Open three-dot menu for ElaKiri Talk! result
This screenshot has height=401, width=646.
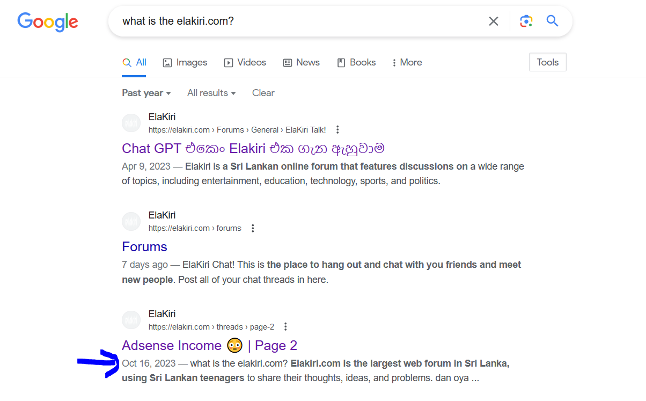[x=337, y=129]
